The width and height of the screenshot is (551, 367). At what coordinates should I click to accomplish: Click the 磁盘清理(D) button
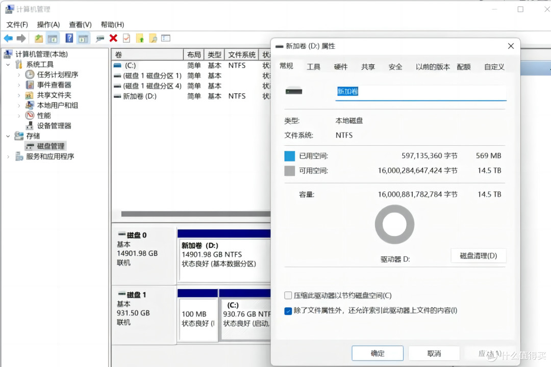pos(478,256)
